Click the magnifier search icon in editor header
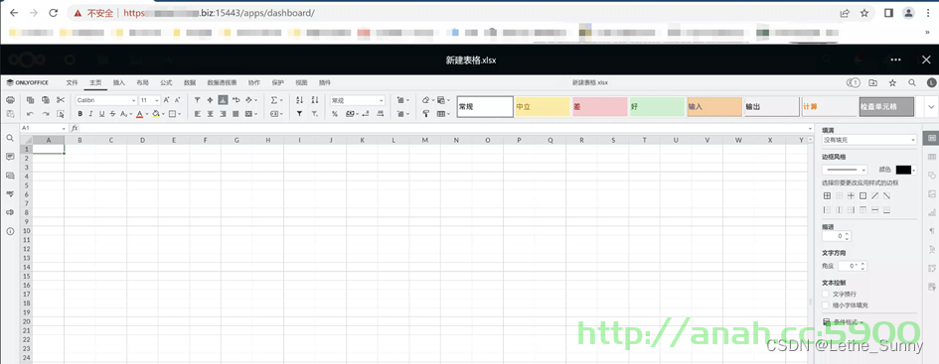This screenshot has width=939, height=364. point(912,82)
